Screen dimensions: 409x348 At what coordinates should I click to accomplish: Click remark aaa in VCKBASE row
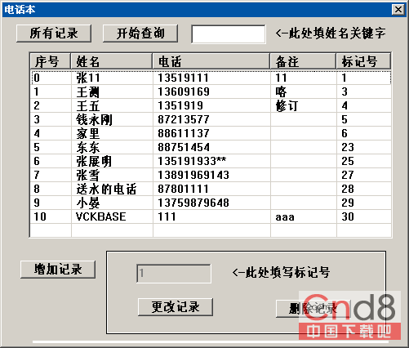(285, 217)
